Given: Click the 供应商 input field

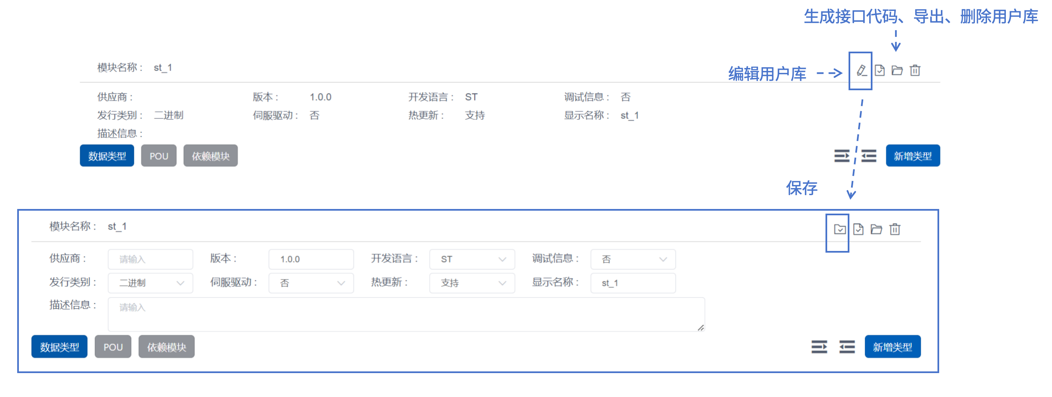Looking at the screenshot, I should (x=150, y=259).
